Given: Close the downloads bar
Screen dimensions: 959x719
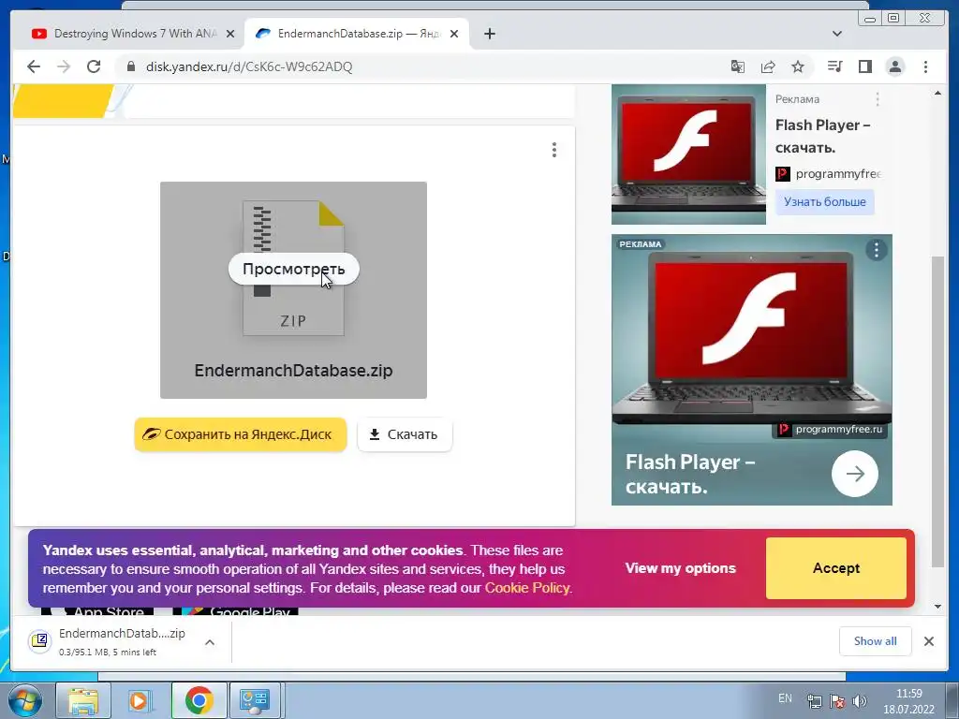Looking at the screenshot, I should 928,641.
